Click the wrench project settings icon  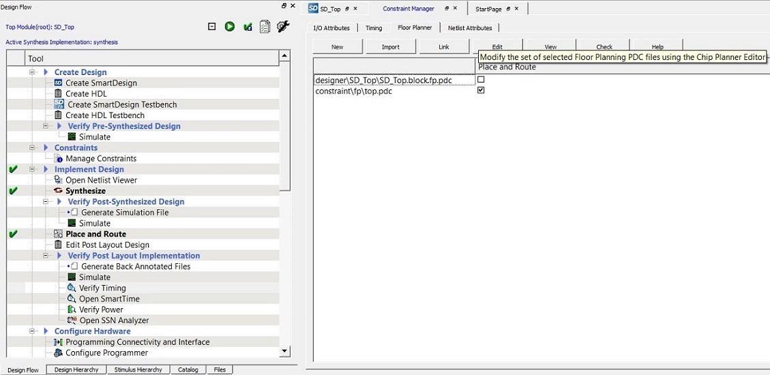[x=283, y=27]
